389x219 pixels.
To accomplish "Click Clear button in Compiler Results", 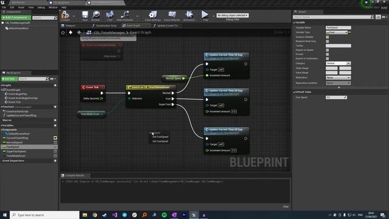I will pyautogui.click(x=286, y=207).
